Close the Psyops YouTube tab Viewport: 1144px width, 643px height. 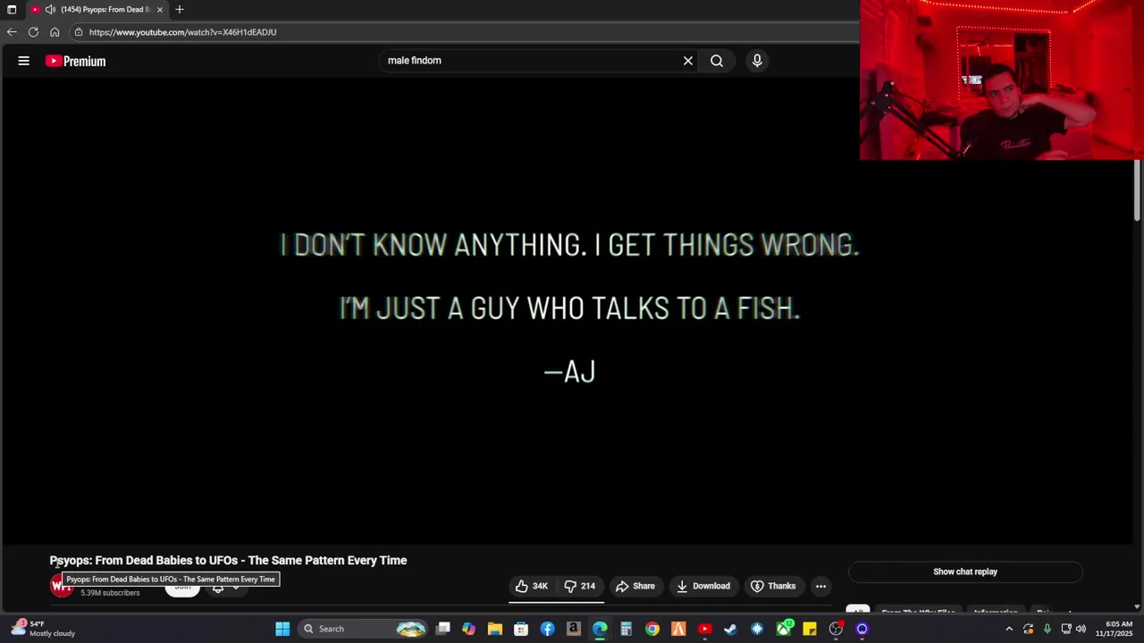[x=160, y=9]
